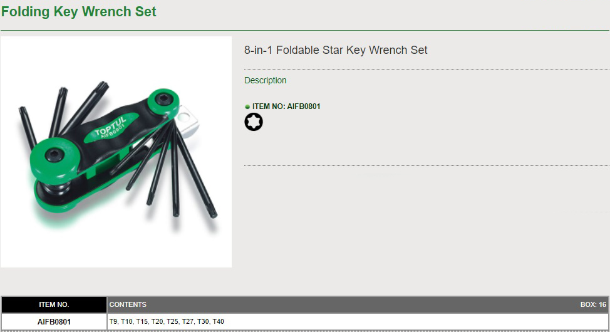Click the upper green pivot cap on the tool

(164, 100)
